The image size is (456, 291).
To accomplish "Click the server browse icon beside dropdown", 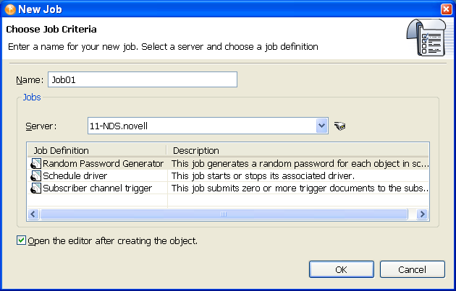I will (341, 126).
